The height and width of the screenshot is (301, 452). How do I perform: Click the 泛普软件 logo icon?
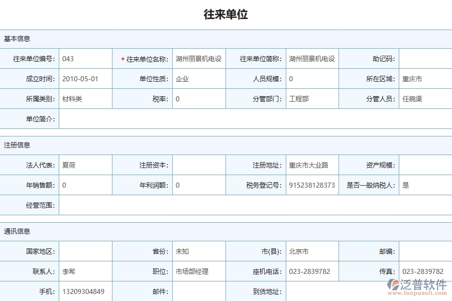(395, 283)
